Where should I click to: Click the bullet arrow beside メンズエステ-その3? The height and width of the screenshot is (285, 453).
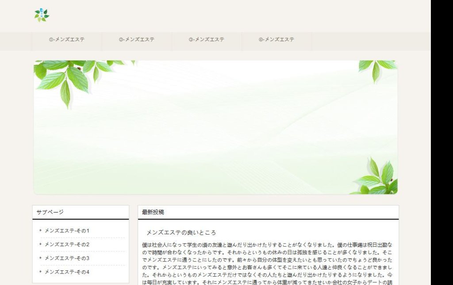click(x=41, y=258)
